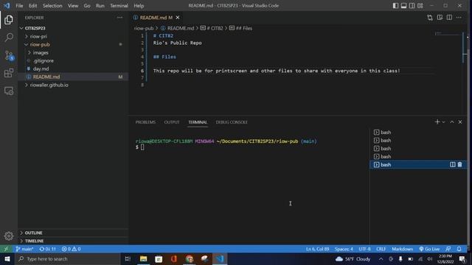Collapse the CIT82SP23 workspace folder
The height and width of the screenshot is (265, 472).
pos(73,28)
